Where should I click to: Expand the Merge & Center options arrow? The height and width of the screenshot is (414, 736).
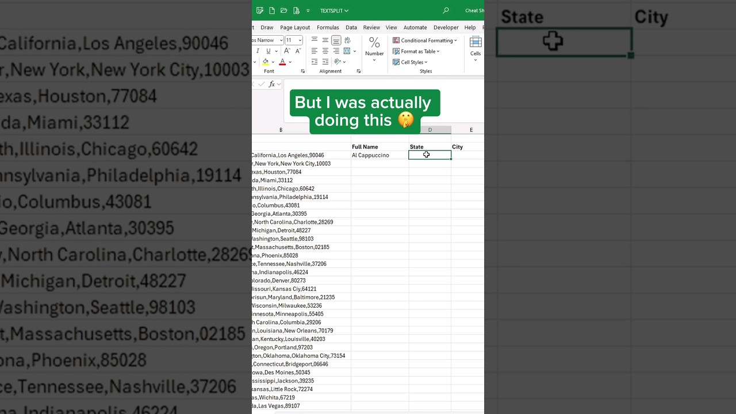click(354, 51)
